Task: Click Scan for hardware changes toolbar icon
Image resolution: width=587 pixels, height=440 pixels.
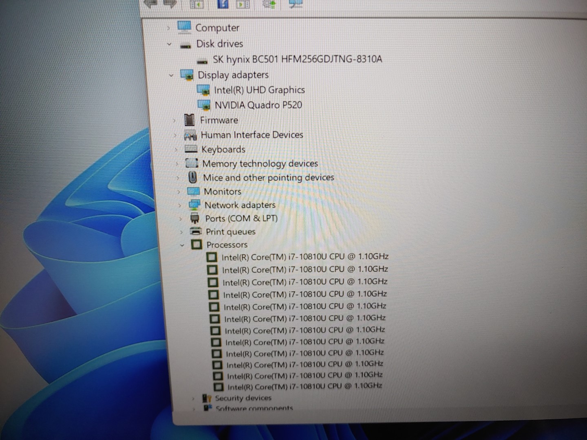Action: tap(296, 4)
